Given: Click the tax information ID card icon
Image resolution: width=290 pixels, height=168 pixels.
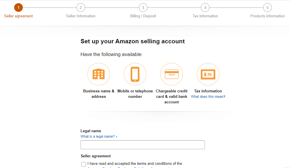Looking at the screenshot, I should [x=208, y=74].
